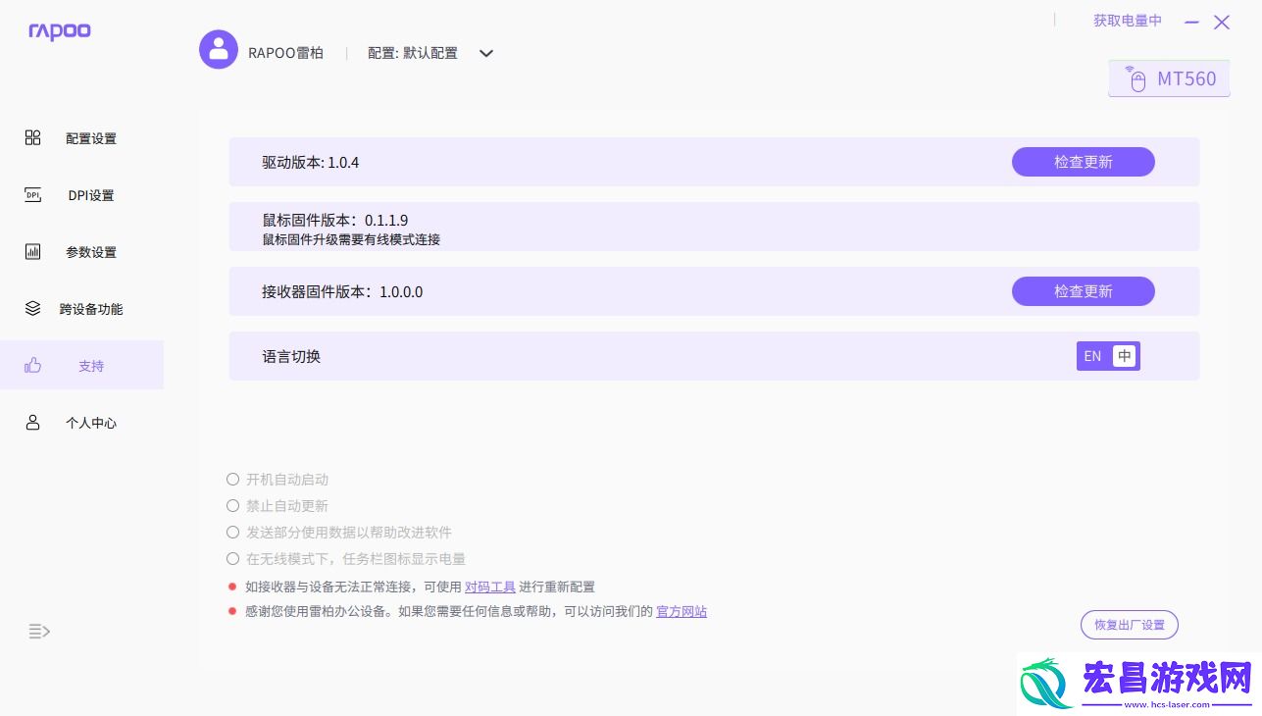Open the 对码工具 link
This screenshot has height=716, width=1262.
pyautogui.click(x=490, y=587)
